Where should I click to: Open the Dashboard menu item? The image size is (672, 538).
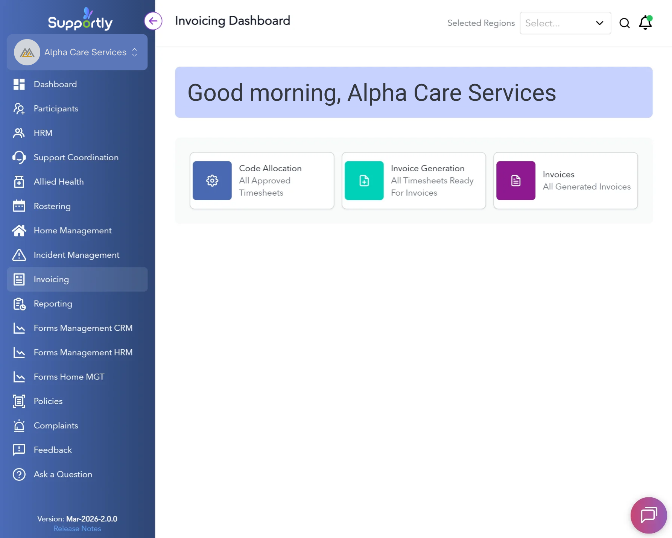tap(77, 84)
